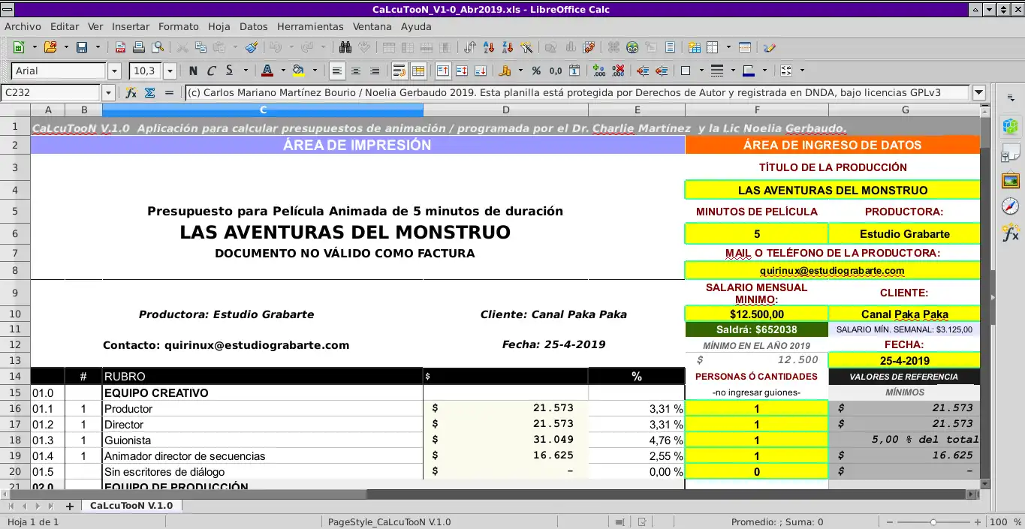Open the Herramientas menu

[310, 26]
